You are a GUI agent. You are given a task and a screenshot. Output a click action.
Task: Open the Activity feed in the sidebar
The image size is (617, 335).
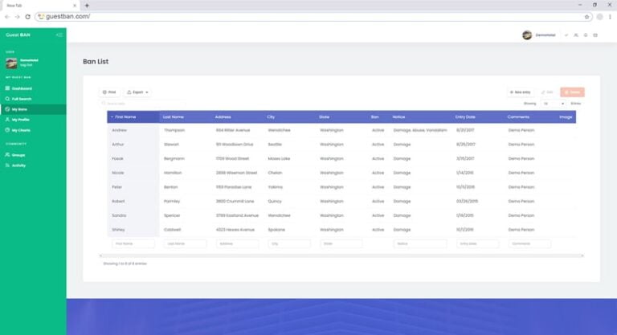click(18, 165)
